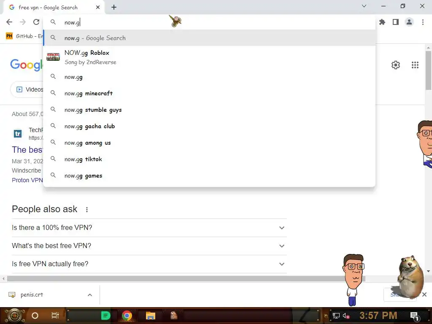Select the free vpn - Google Search tab

pos(54,8)
